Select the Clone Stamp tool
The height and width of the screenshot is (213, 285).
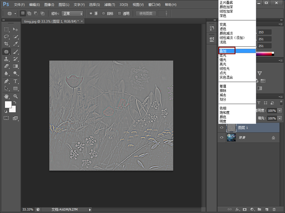(x=6, y=59)
